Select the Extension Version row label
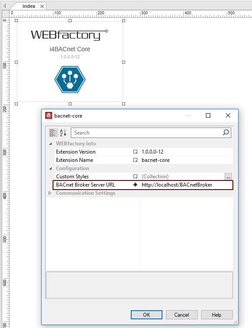Image resolution: width=252 pixels, height=328 pixels. [76, 152]
